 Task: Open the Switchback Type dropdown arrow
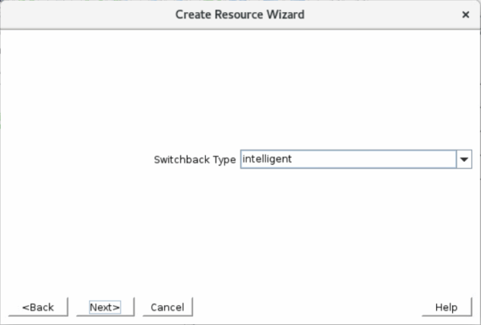[x=464, y=159]
